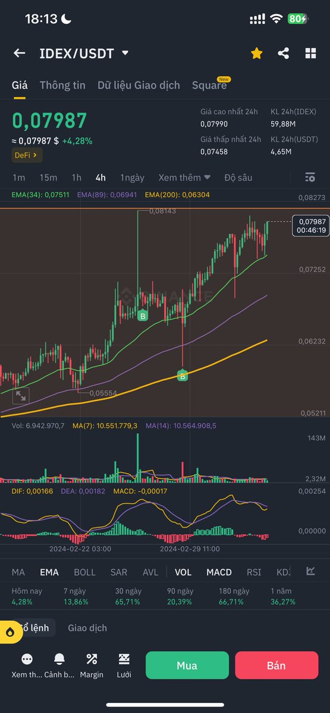The image size is (330, 713).
Task: Tap the EMA(200) legend value
Action: [x=177, y=195]
